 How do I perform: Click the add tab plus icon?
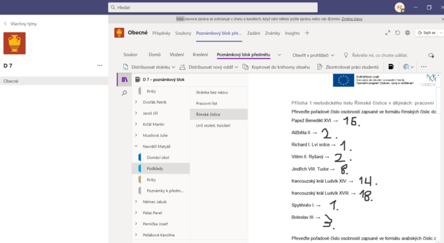307,33
